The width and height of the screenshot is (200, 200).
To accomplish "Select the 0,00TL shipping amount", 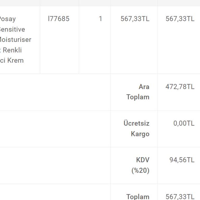I will (x=184, y=123).
